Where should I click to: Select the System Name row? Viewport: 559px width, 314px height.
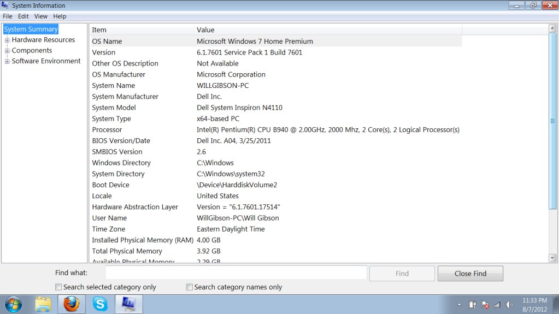(276, 86)
